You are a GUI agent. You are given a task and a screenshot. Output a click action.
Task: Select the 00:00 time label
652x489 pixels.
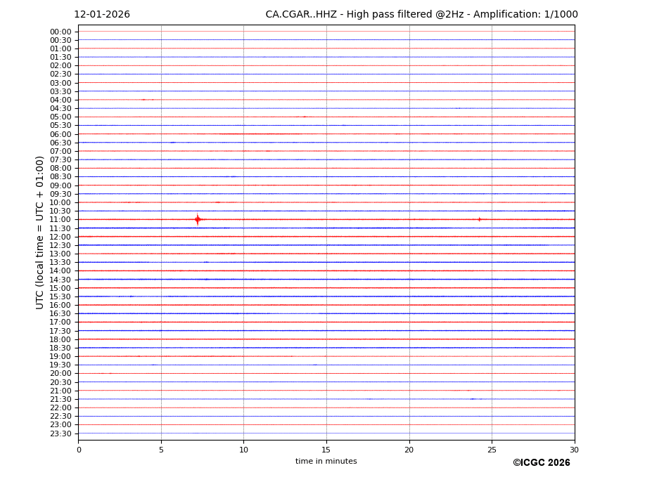tap(60, 32)
